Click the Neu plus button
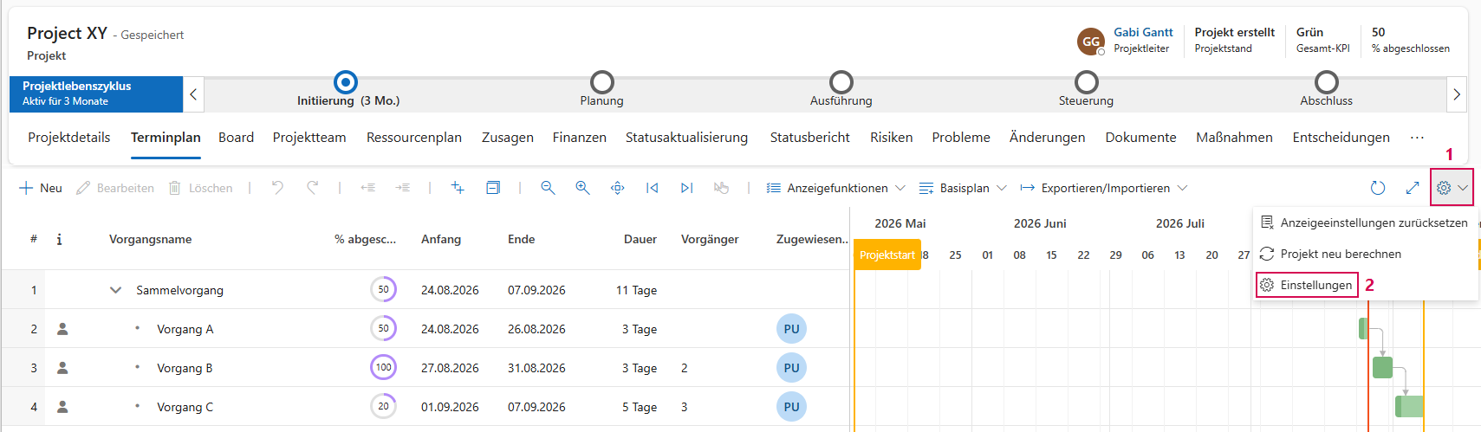The image size is (1481, 432). click(x=40, y=188)
